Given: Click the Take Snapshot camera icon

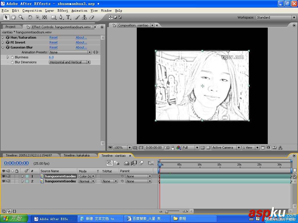Looking at the screenshot, I should coord(167,148).
